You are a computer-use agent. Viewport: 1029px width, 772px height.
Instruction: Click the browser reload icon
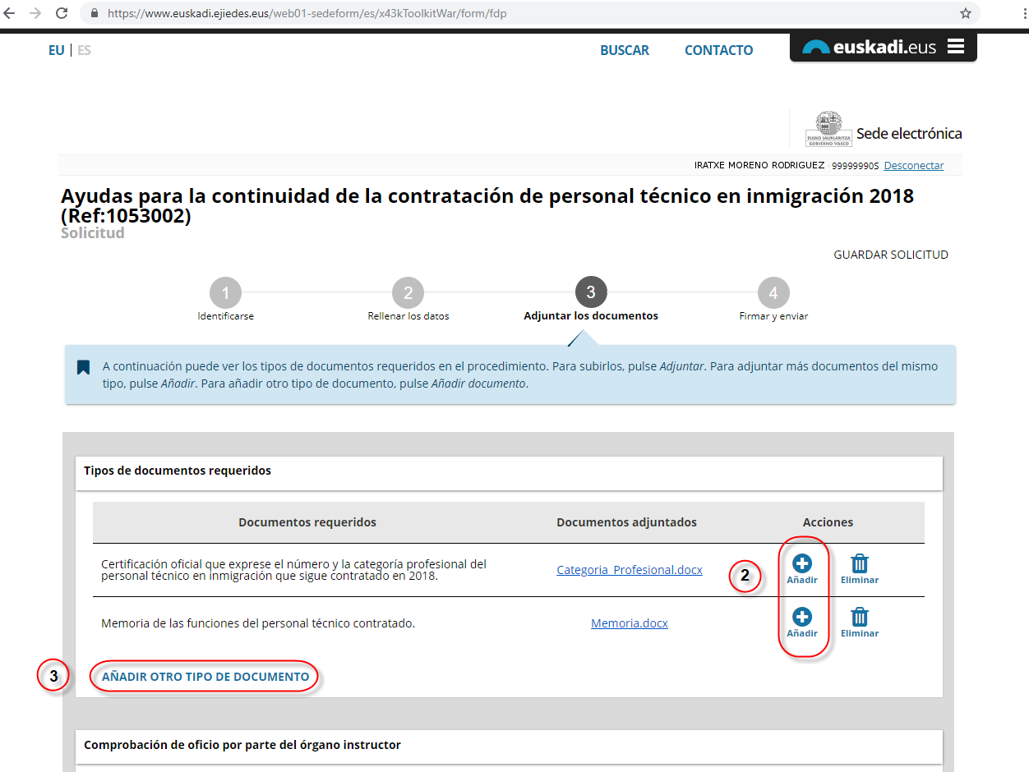62,13
